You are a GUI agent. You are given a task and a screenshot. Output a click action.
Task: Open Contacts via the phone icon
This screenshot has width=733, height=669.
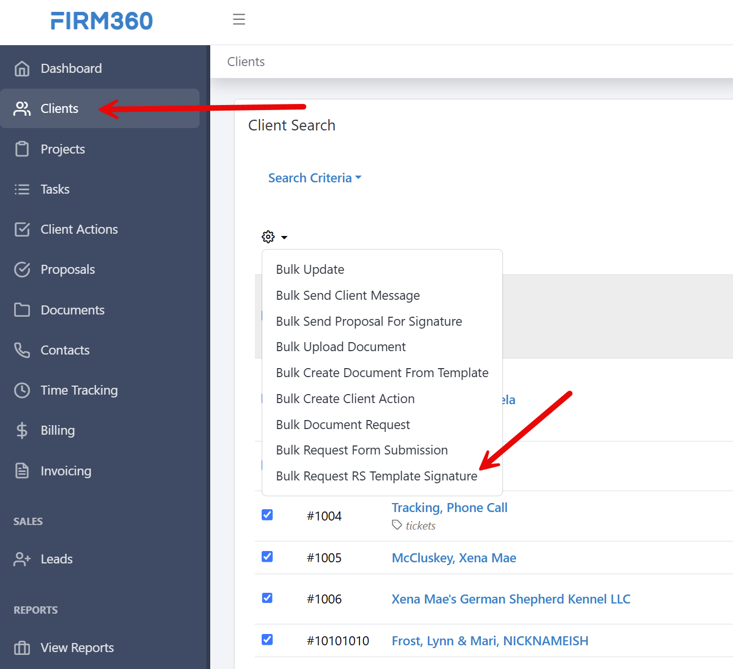(x=21, y=350)
